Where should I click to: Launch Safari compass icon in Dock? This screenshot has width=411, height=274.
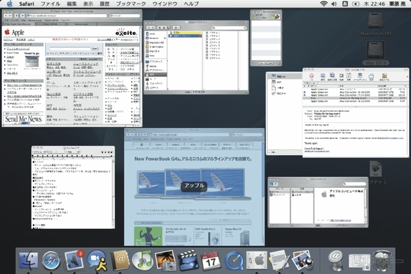52,260
